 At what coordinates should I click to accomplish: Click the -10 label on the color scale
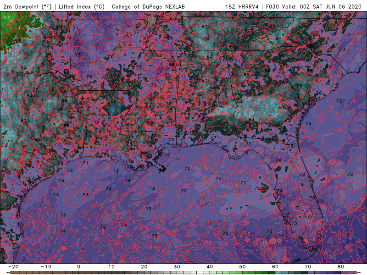(x=46, y=267)
